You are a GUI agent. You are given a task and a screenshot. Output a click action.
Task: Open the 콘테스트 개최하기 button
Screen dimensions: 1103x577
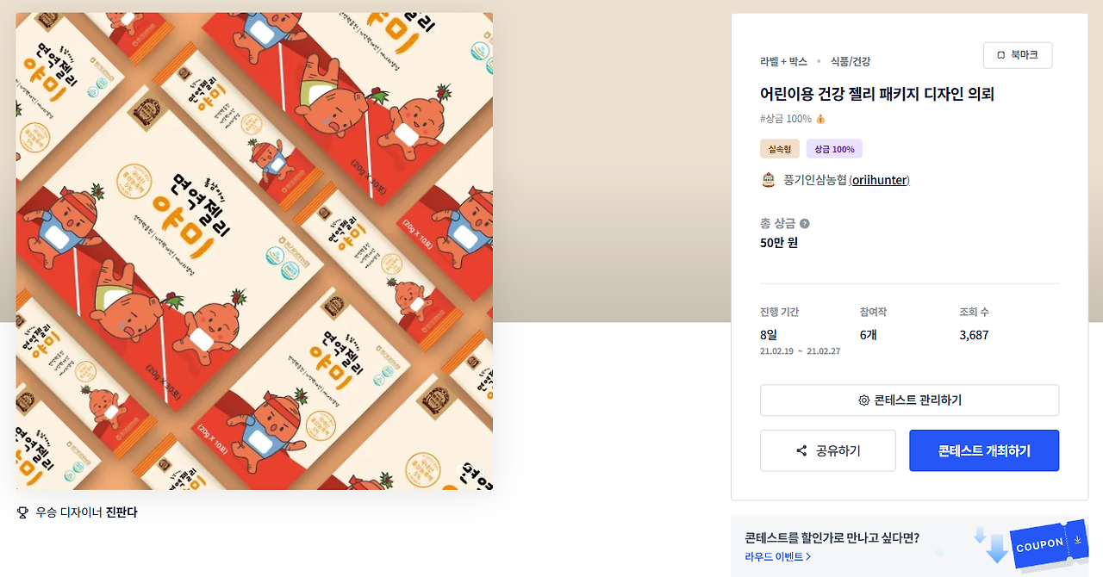click(984, 451)
